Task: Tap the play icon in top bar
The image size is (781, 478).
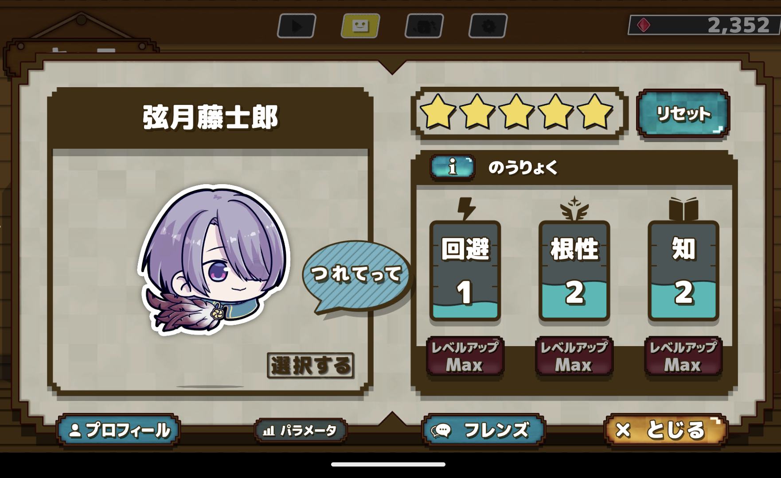Action: 297,26
